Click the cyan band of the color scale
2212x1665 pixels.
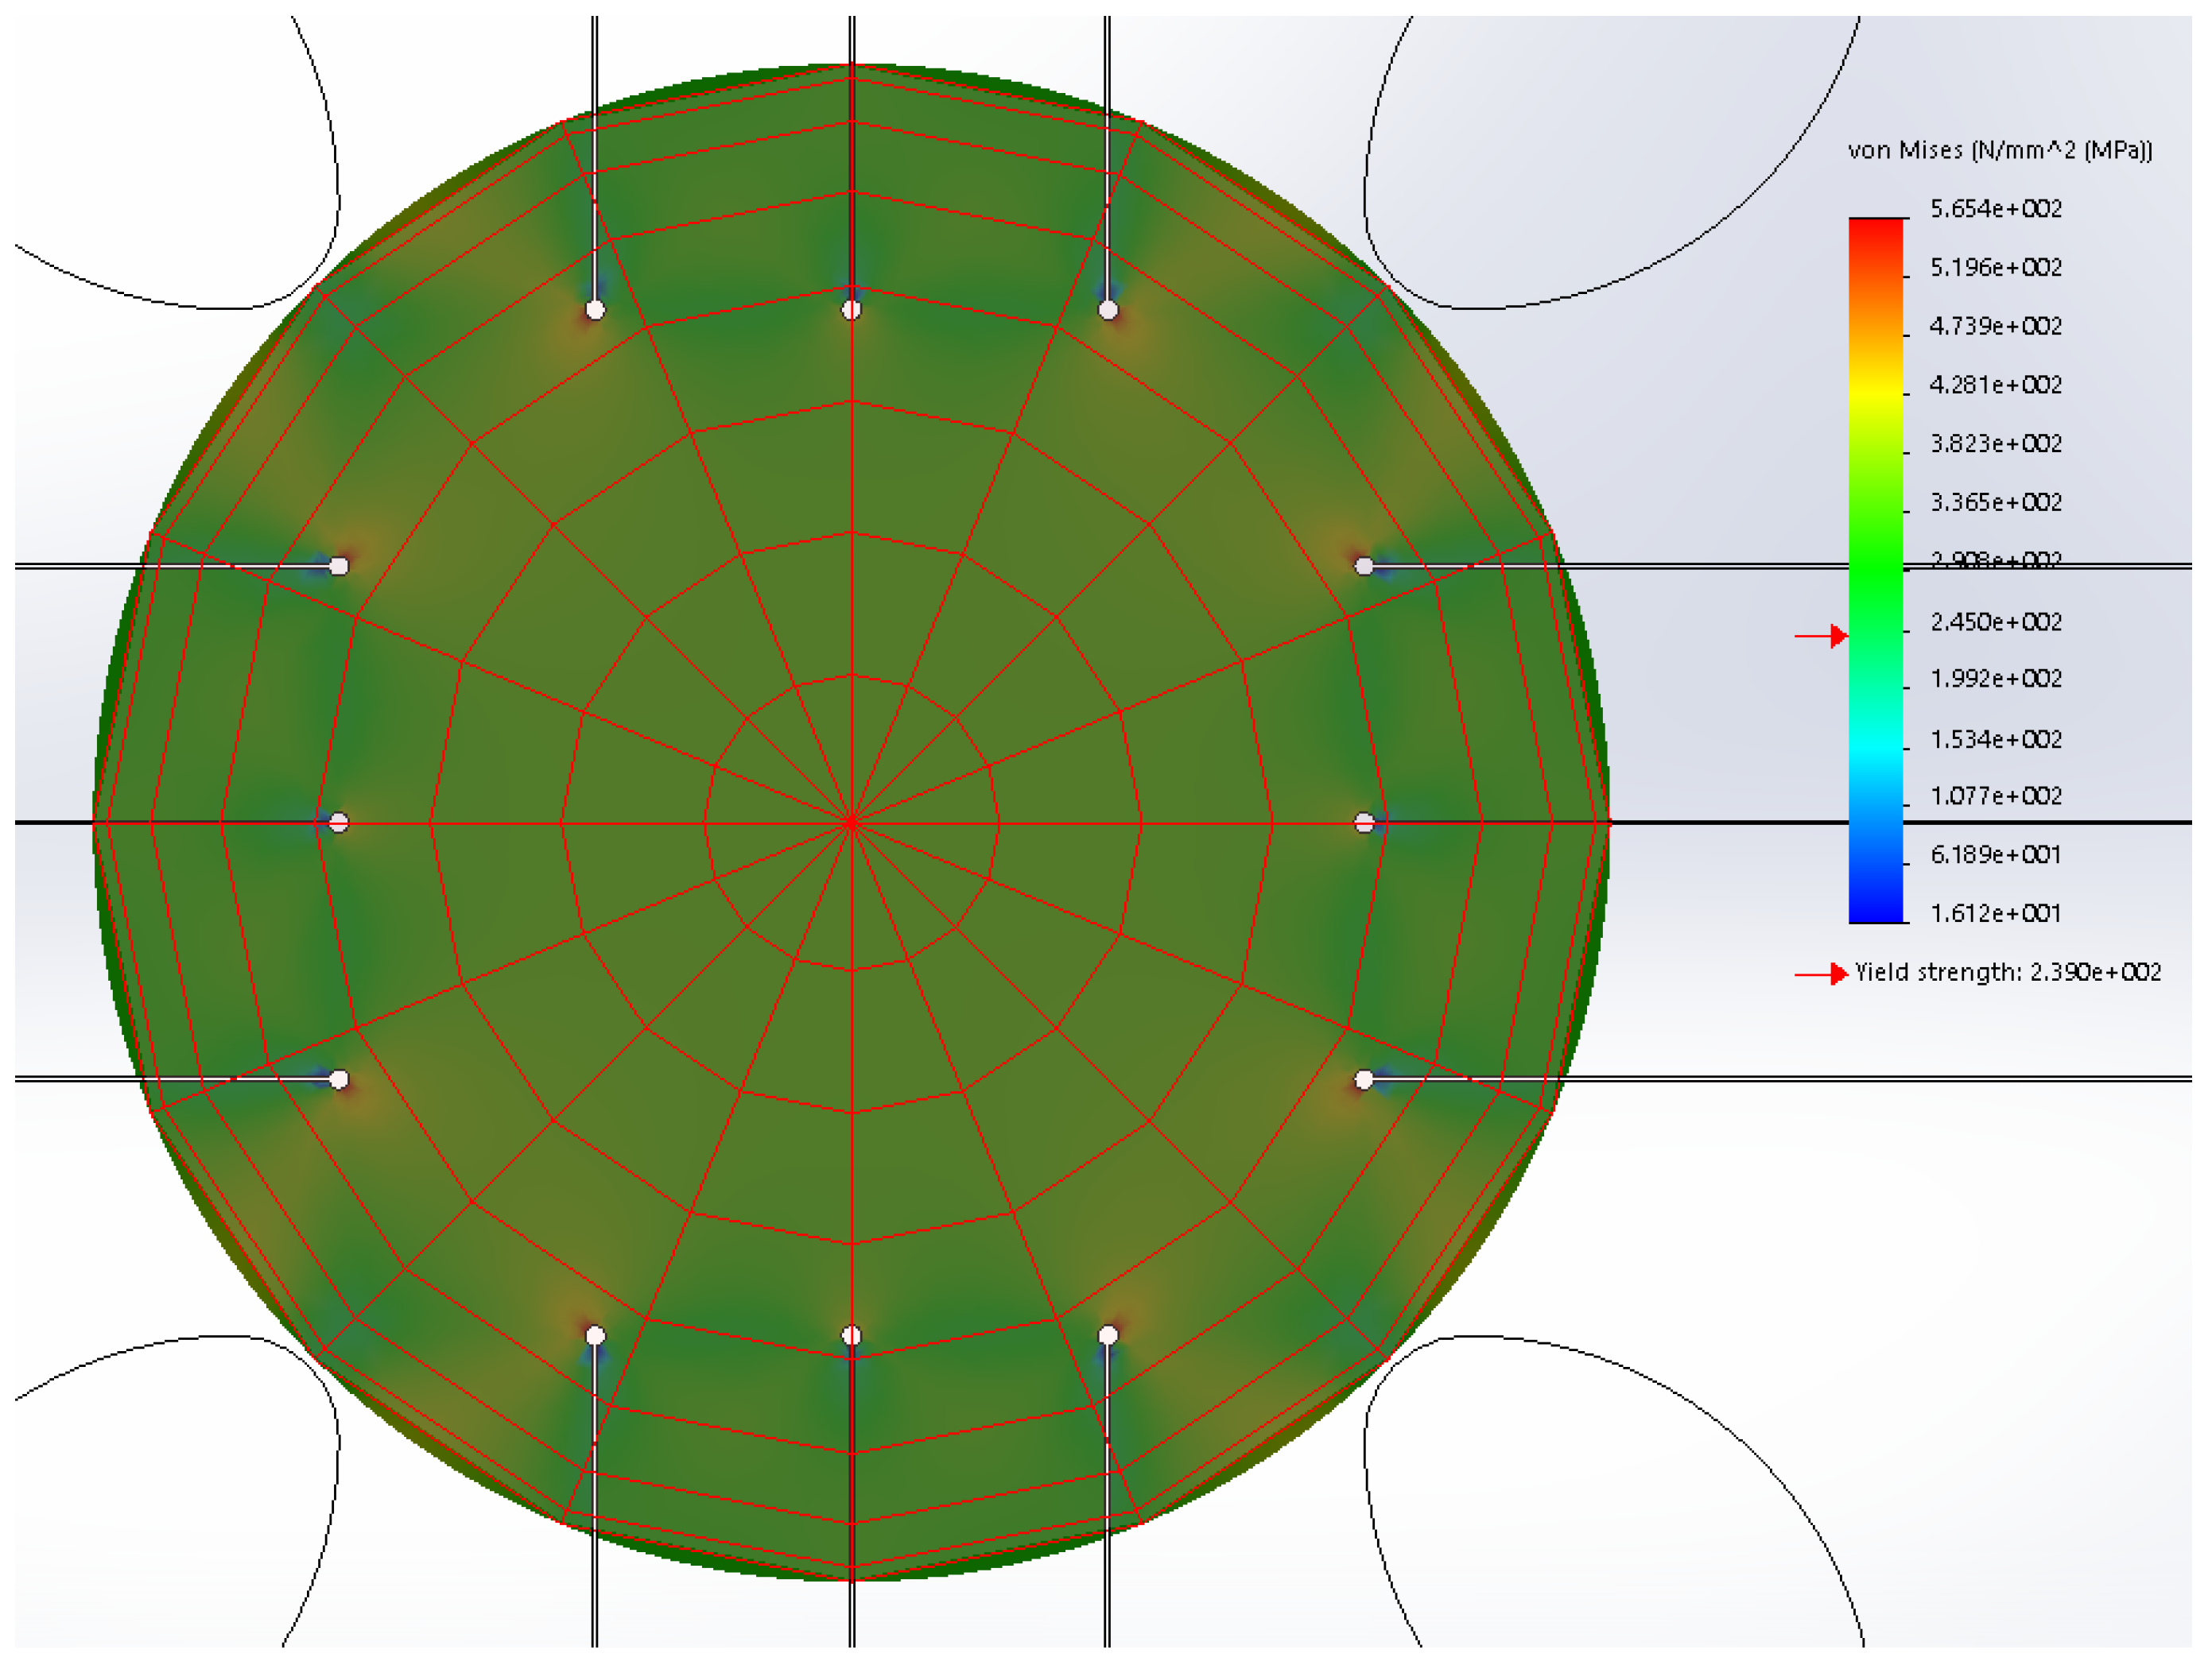pyautogui.click(x=1875, y=745)
